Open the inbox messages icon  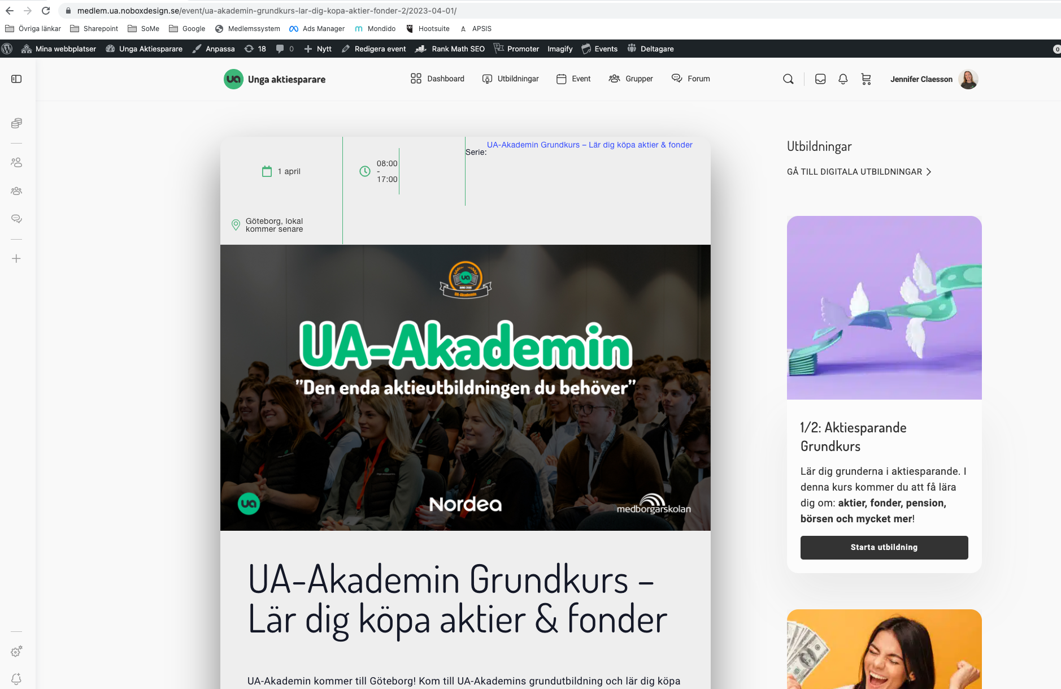pos(820,79)
